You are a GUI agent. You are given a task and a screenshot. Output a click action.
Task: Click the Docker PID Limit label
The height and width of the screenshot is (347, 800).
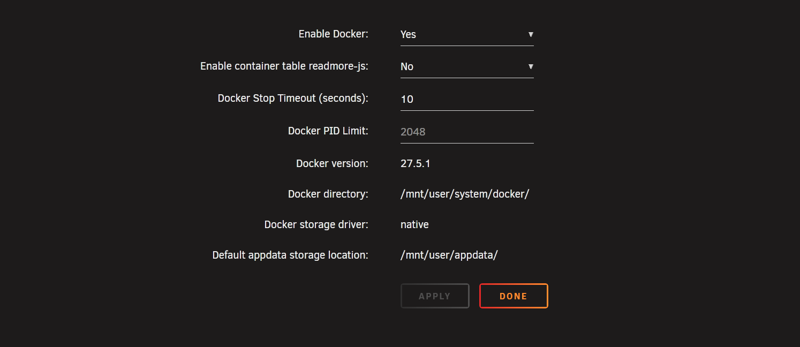pyautogui.click(x=328, y=131)
